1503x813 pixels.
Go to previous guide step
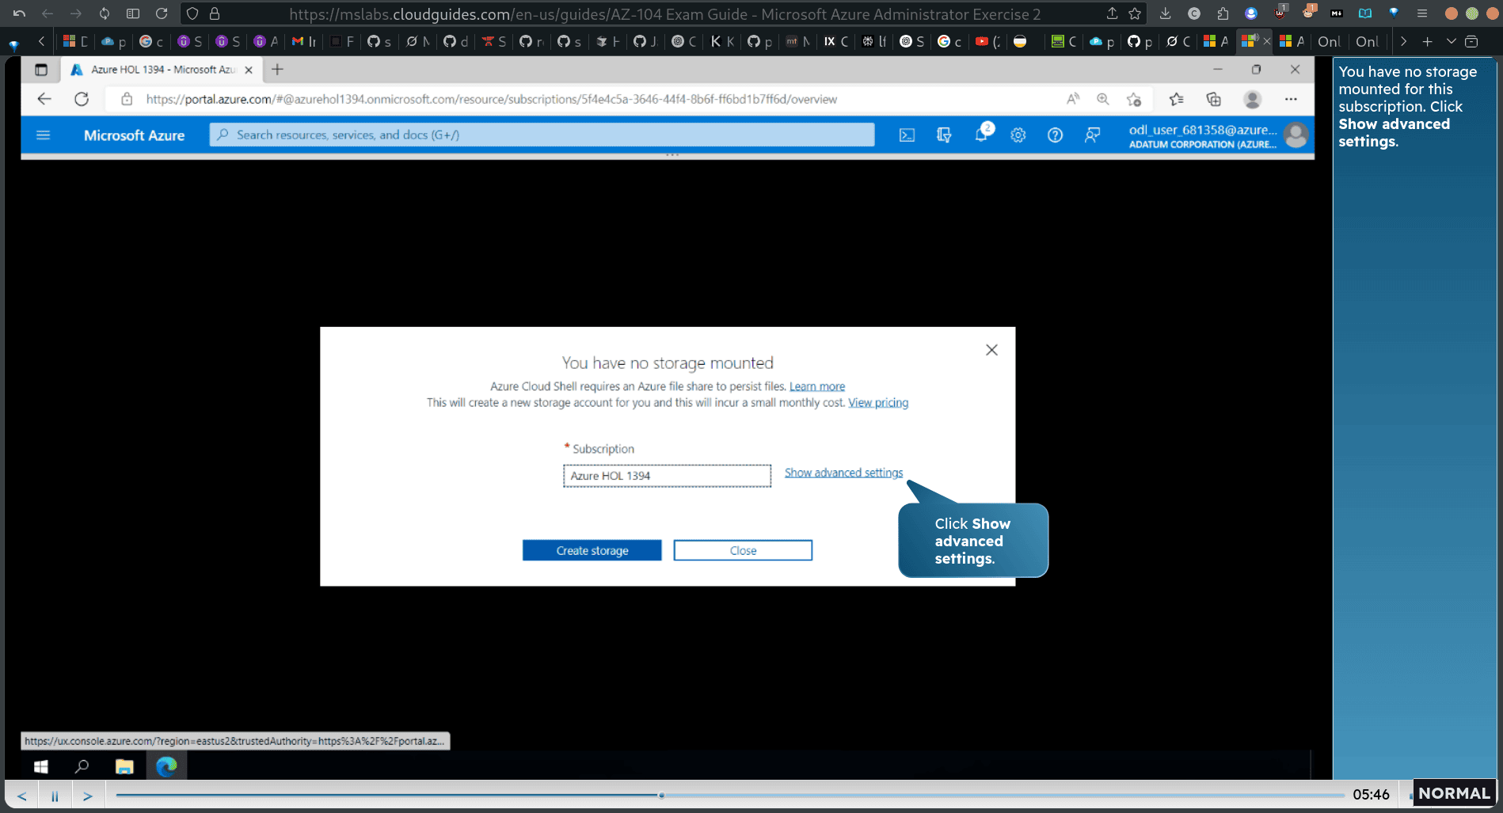[x=22, y=796]
